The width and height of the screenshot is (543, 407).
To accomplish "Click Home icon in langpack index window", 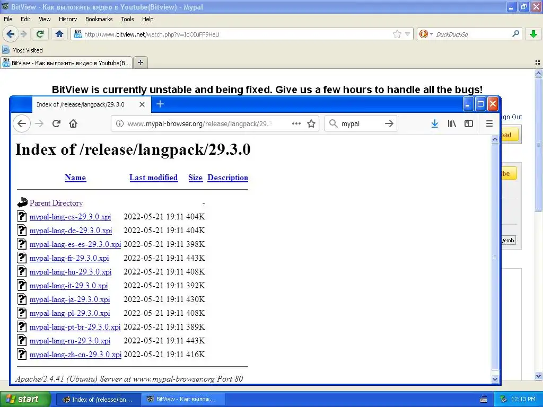I will (x=73, y=123).
